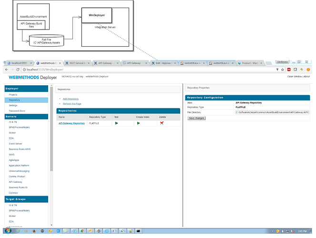Open Projects in the Deployer menu

[13, 95]
